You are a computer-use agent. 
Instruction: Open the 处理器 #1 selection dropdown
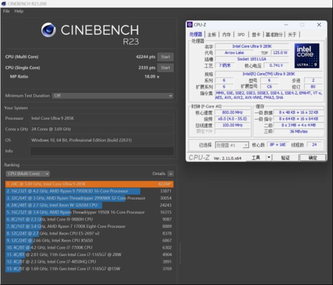click(231, 145)
